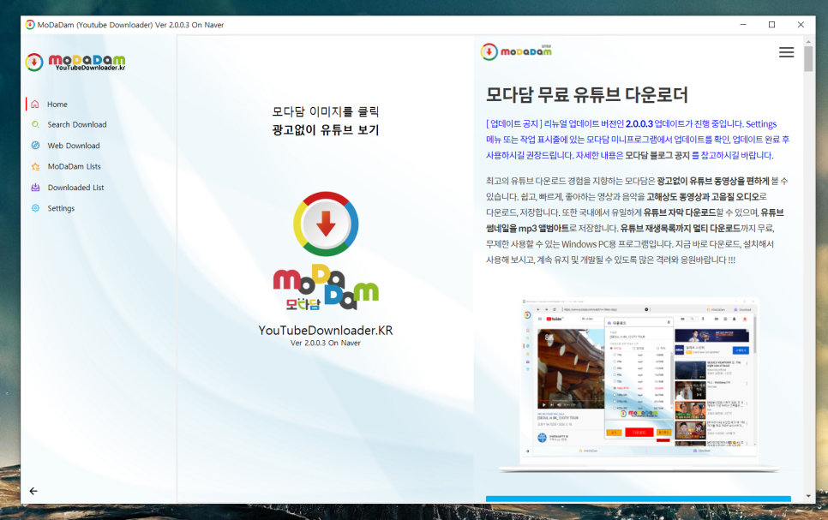The height and width of the screenshot is (520, 828).
Task: Maximize the MoDaDam window
Action: [771, 25]
